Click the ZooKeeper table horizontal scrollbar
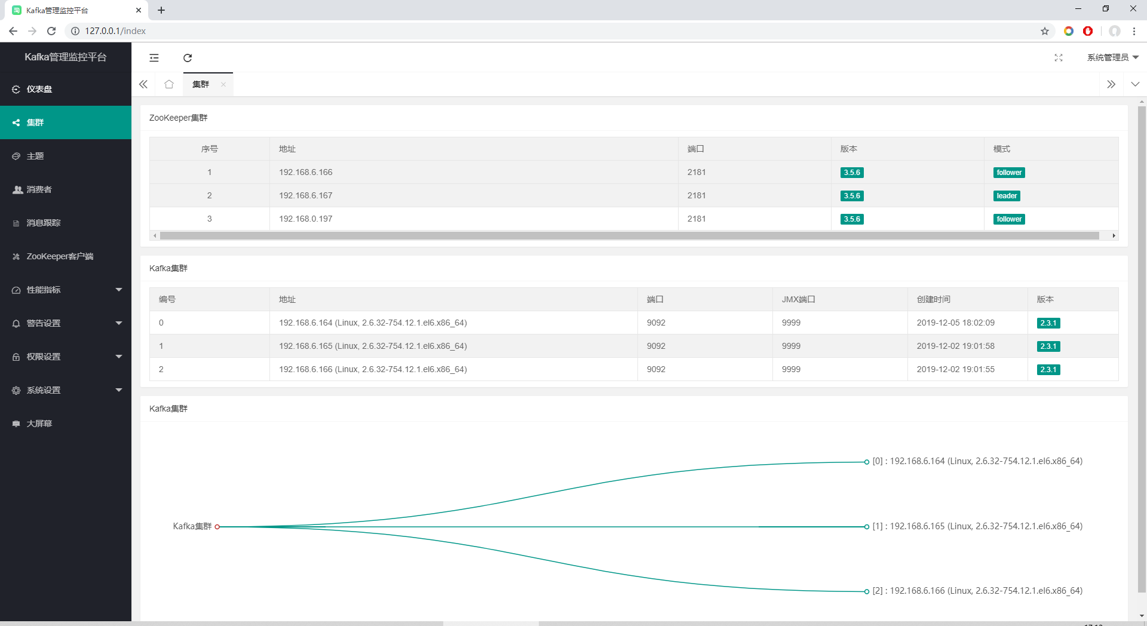This screenshot has width=1147, height=626. [630, 235]
